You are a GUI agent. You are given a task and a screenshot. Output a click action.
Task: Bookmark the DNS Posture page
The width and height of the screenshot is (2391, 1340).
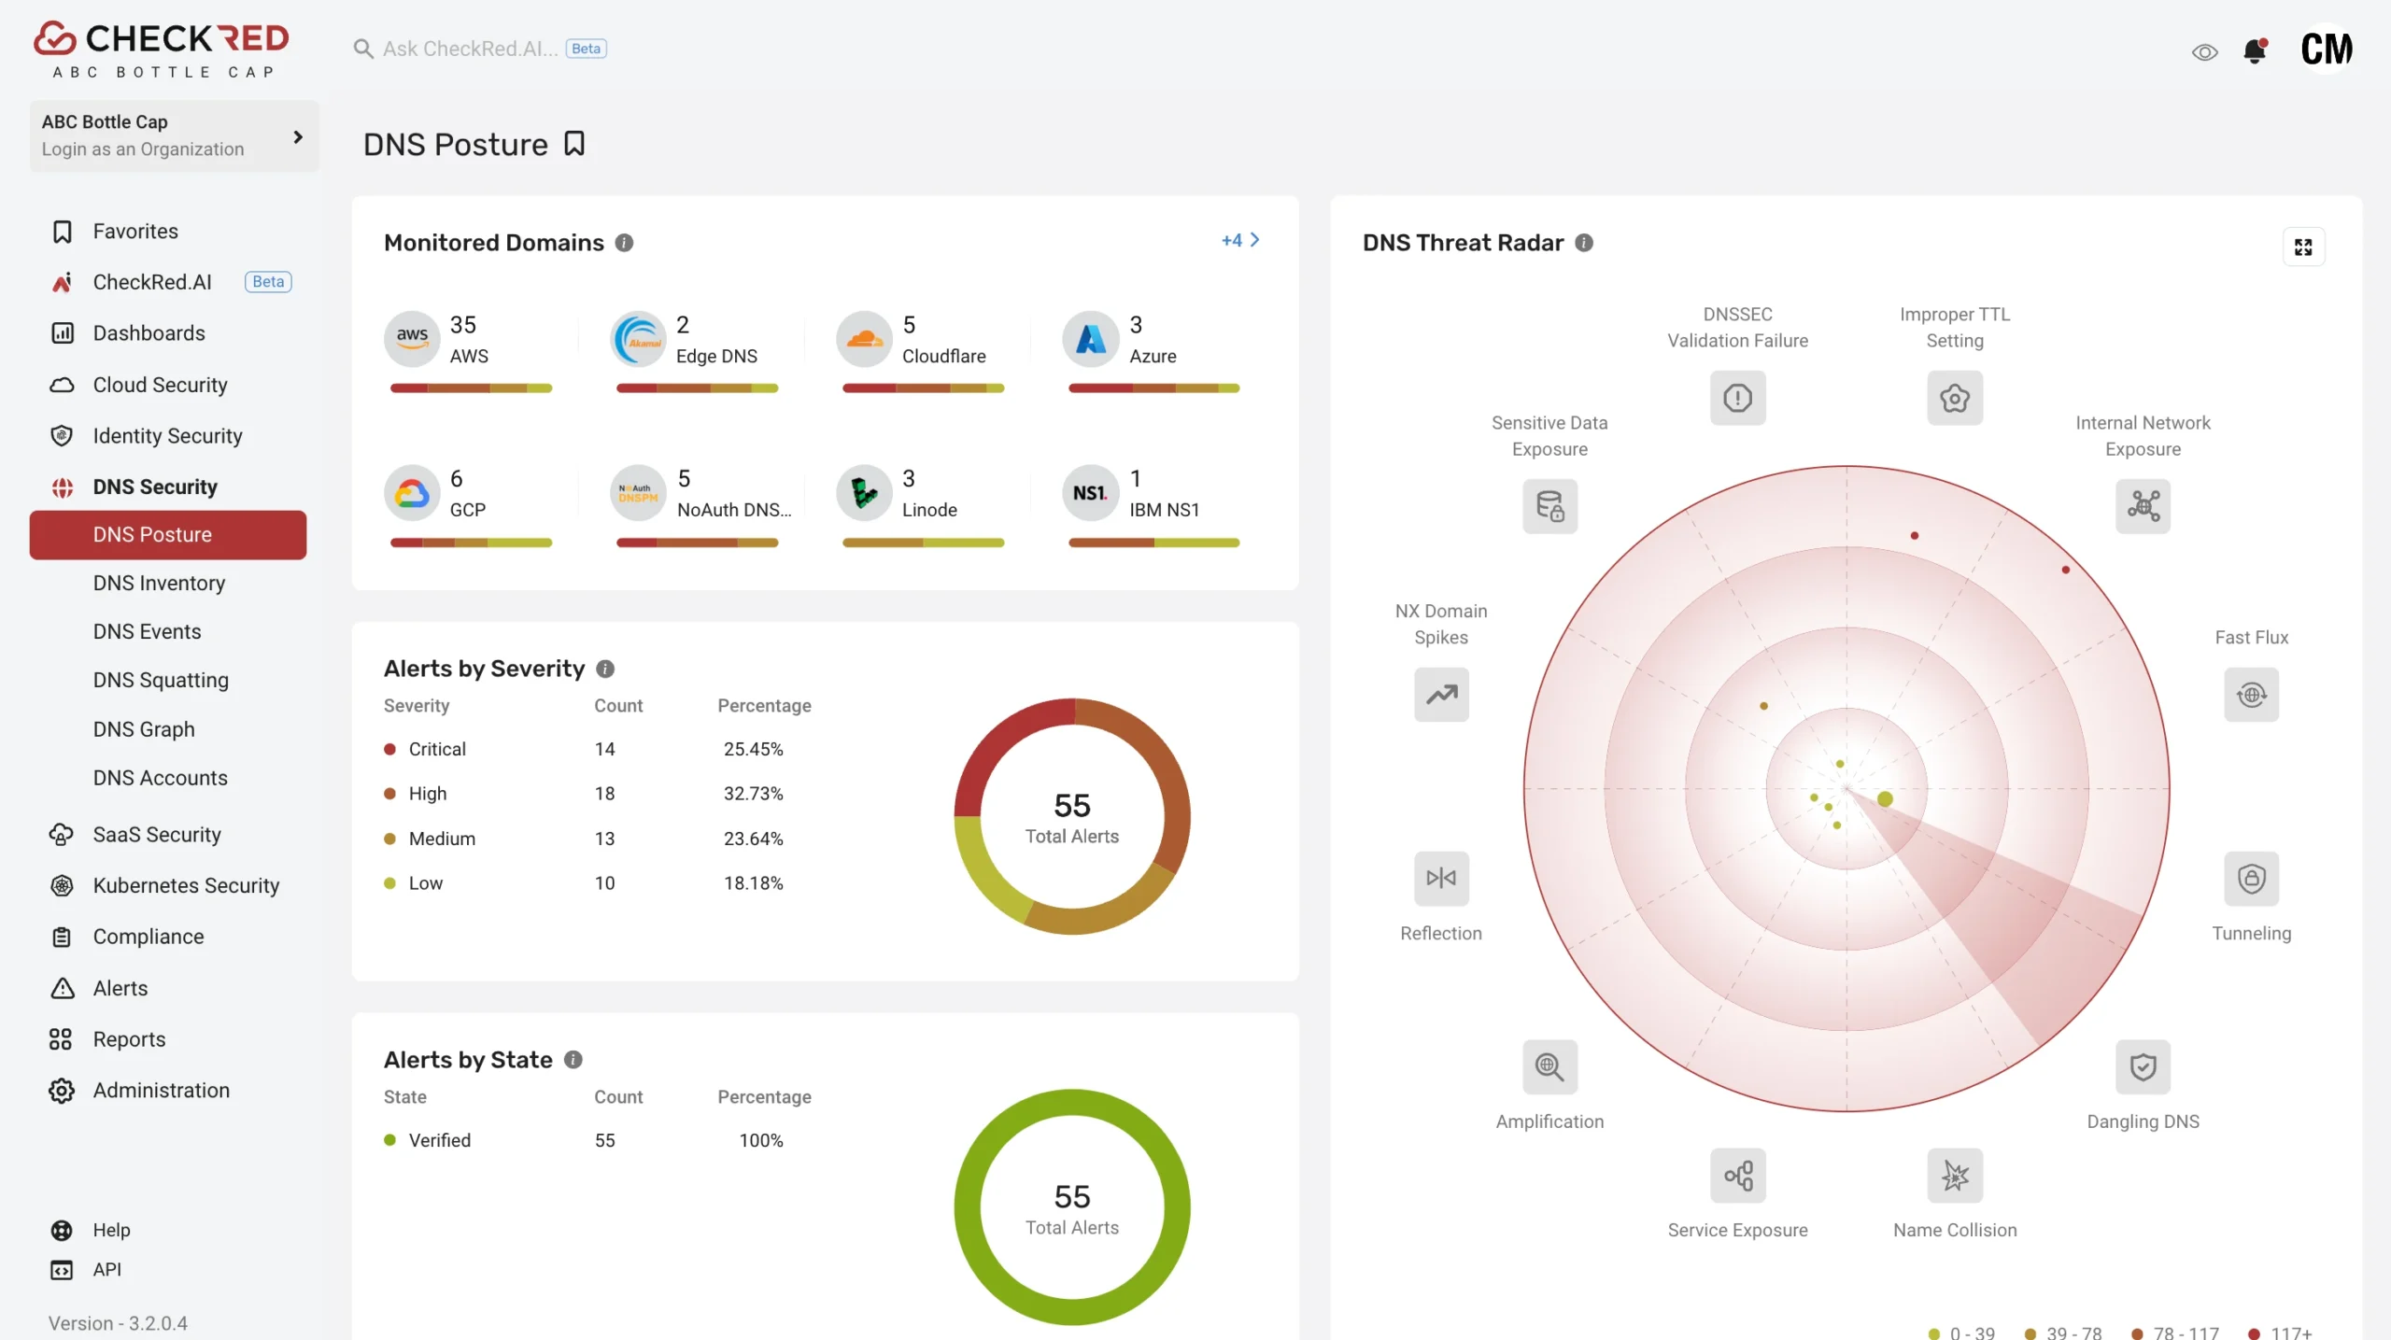pyautogui.click(x=574, y=144)
